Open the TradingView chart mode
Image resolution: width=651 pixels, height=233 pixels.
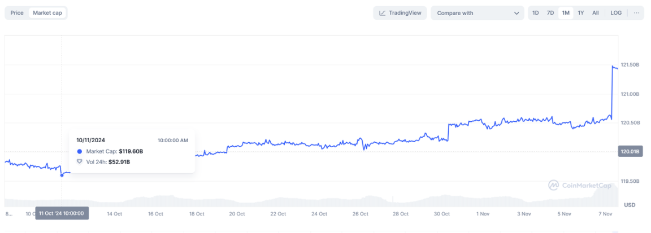click(400, 13)
